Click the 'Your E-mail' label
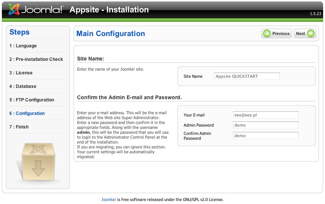Screen dimensions: 325x204 [x=194, y=115]
